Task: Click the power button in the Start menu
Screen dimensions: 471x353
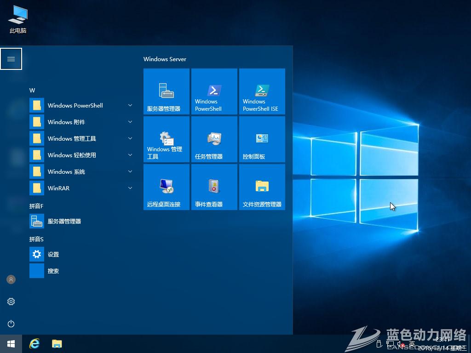Action: (x=11, y=324)
